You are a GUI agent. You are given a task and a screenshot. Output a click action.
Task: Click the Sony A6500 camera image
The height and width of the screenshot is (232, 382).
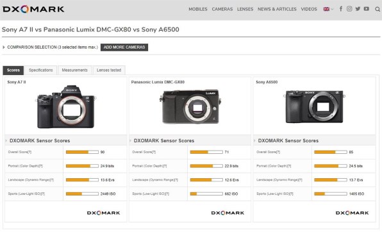[x=314, y=107]
